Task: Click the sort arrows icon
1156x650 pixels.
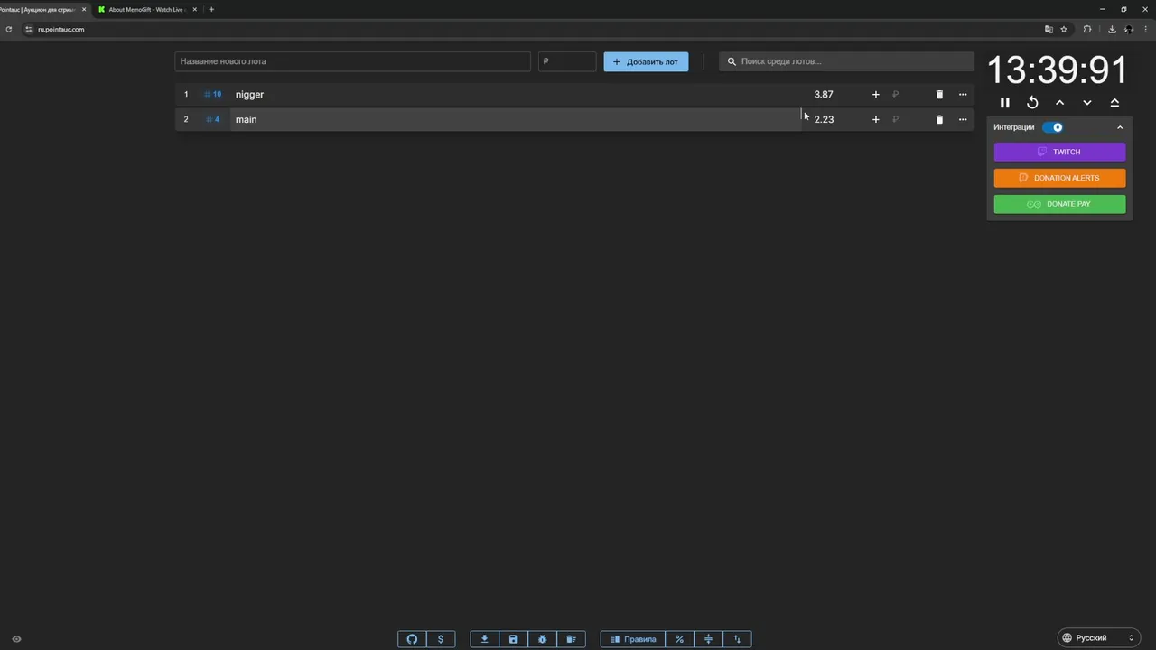Action: pos(737,639)
